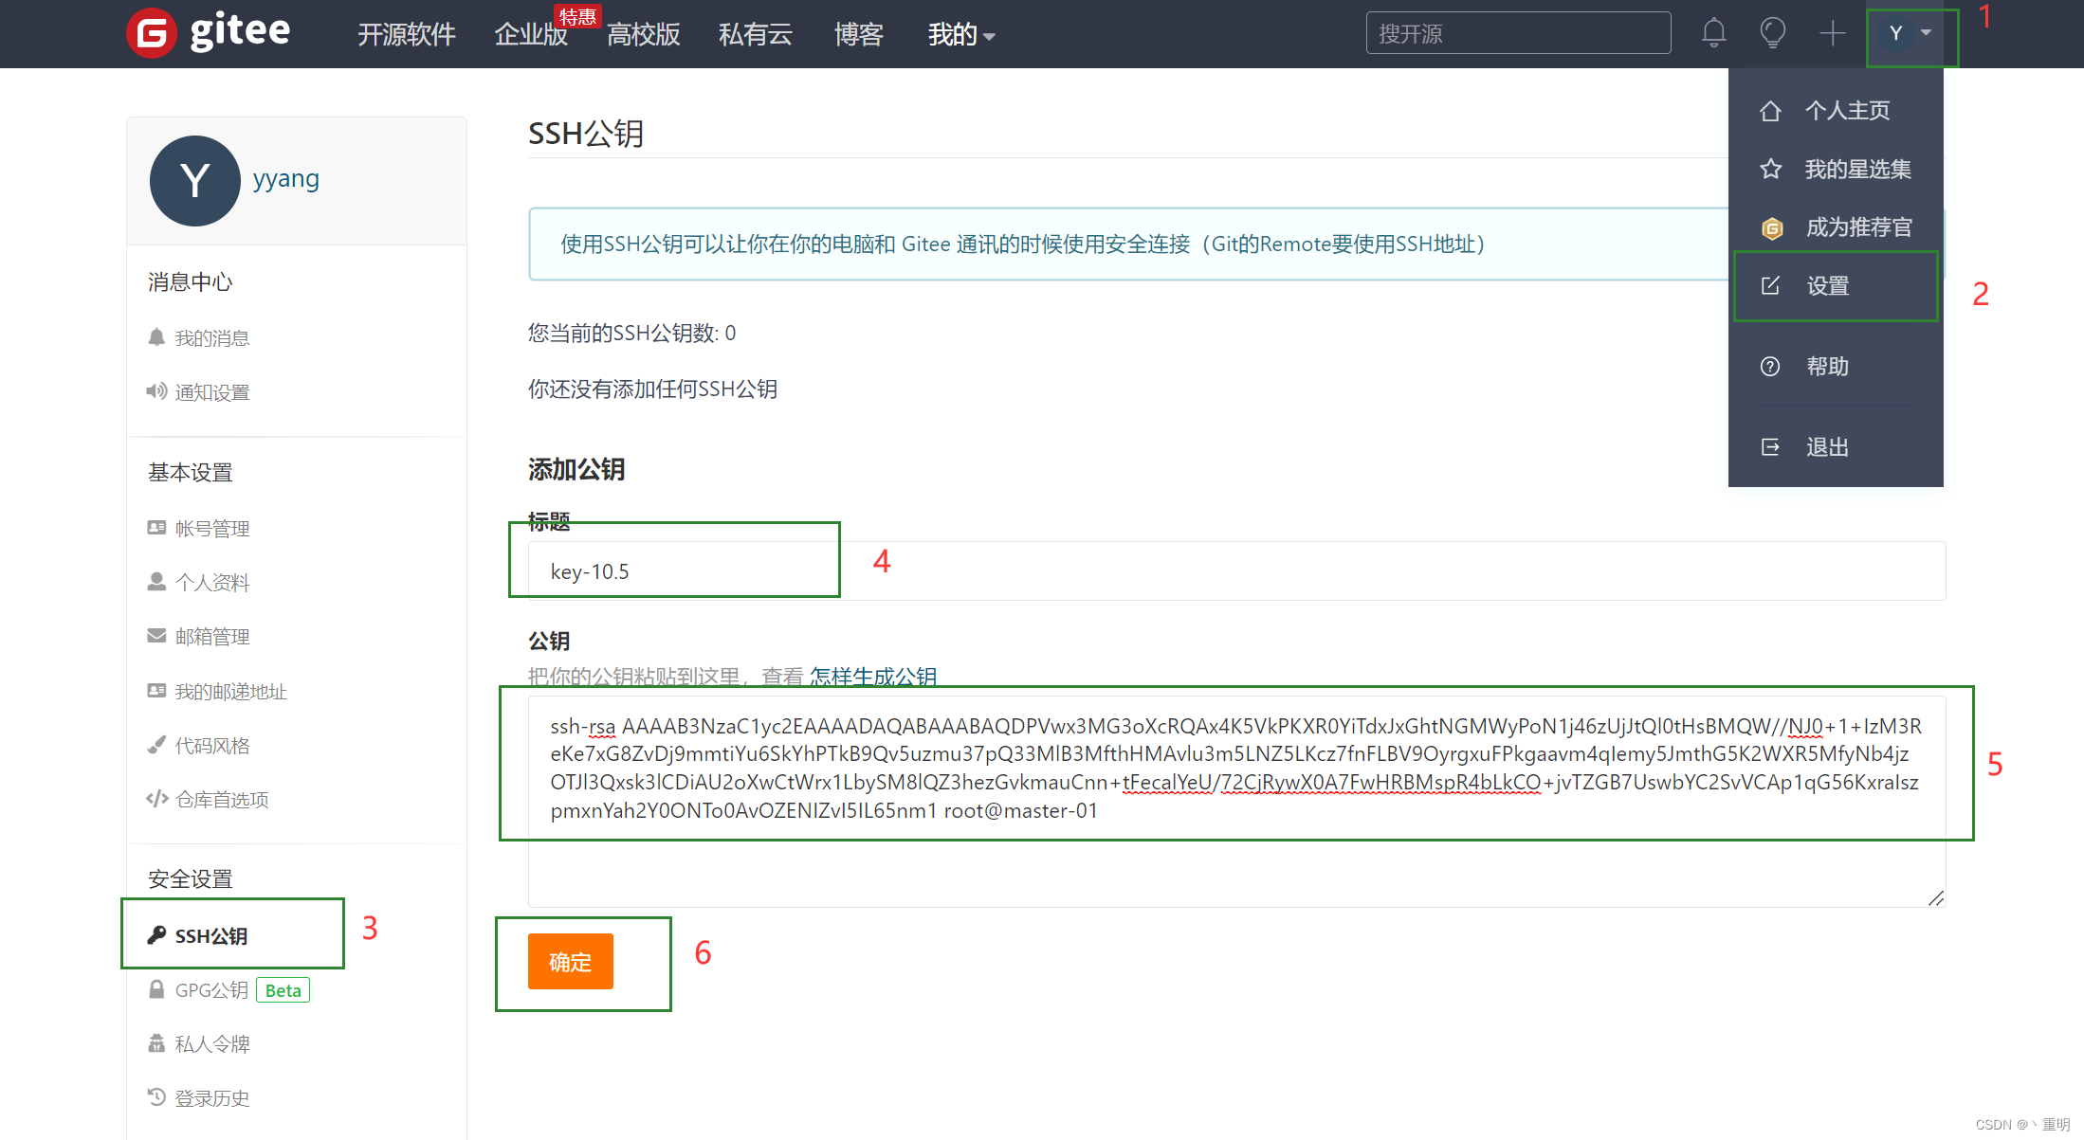Open 邮箱管理 in the sidebar
Screen dimensions: 2084x1140
(x=212, y=637)
